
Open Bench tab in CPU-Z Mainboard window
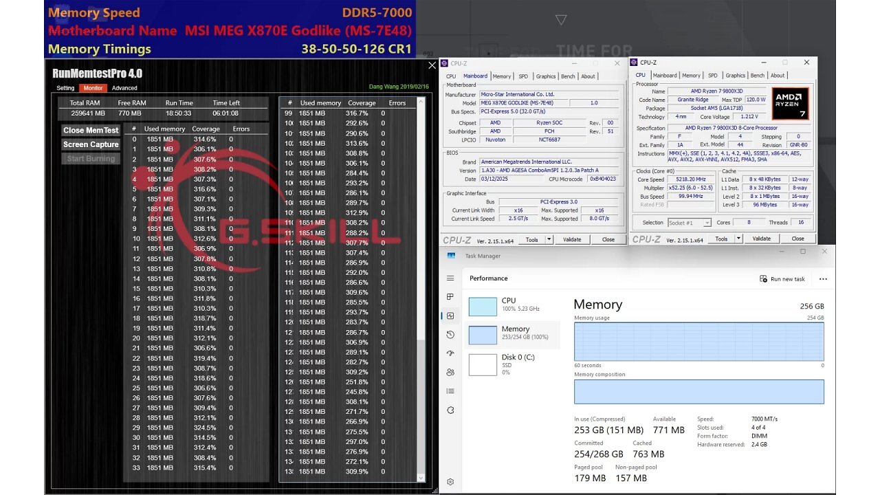[x=568, y=76]
